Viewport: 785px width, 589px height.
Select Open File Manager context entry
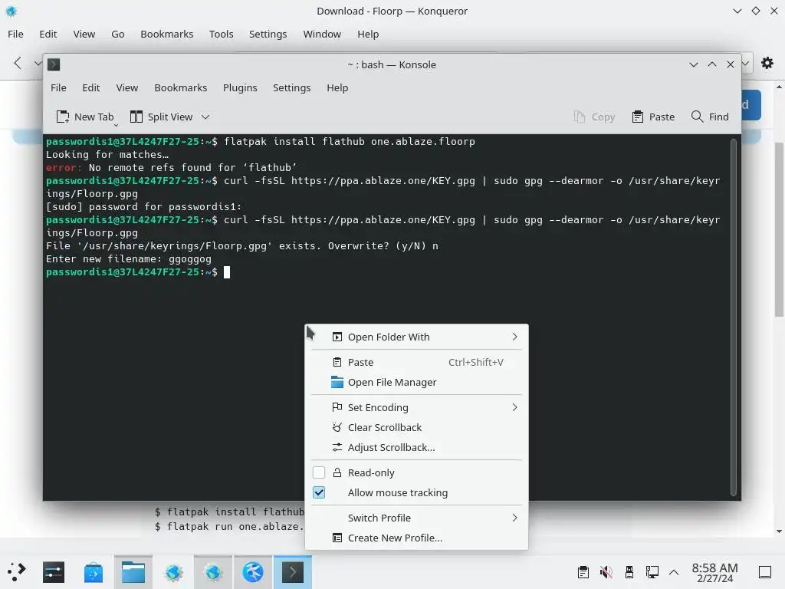coord(416,382)
